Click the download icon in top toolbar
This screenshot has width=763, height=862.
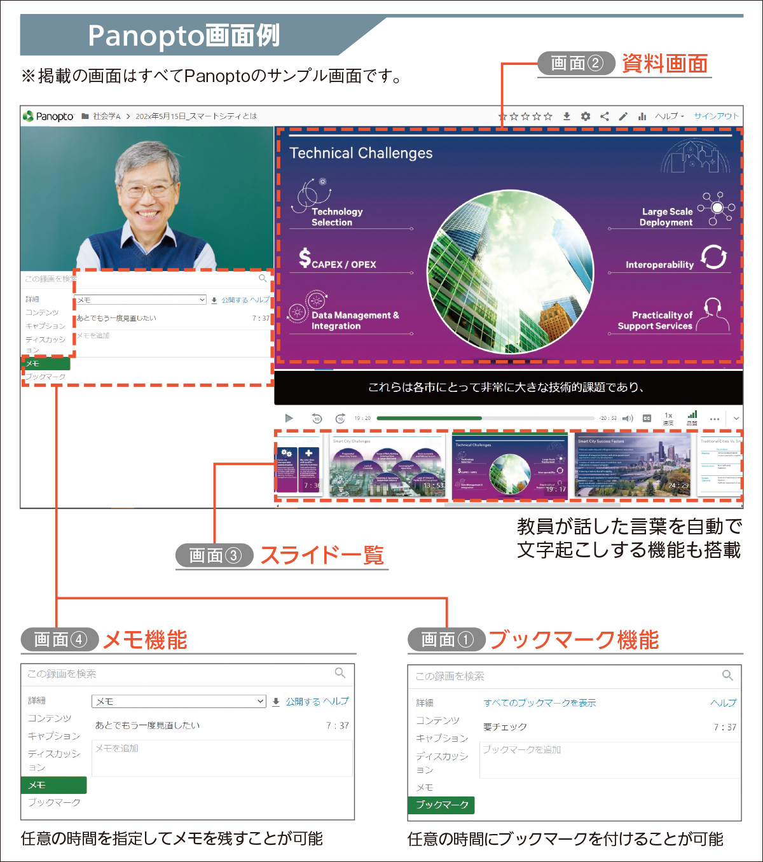tap(567, 116)
